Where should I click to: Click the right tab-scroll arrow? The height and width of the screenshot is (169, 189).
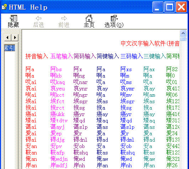15,38
